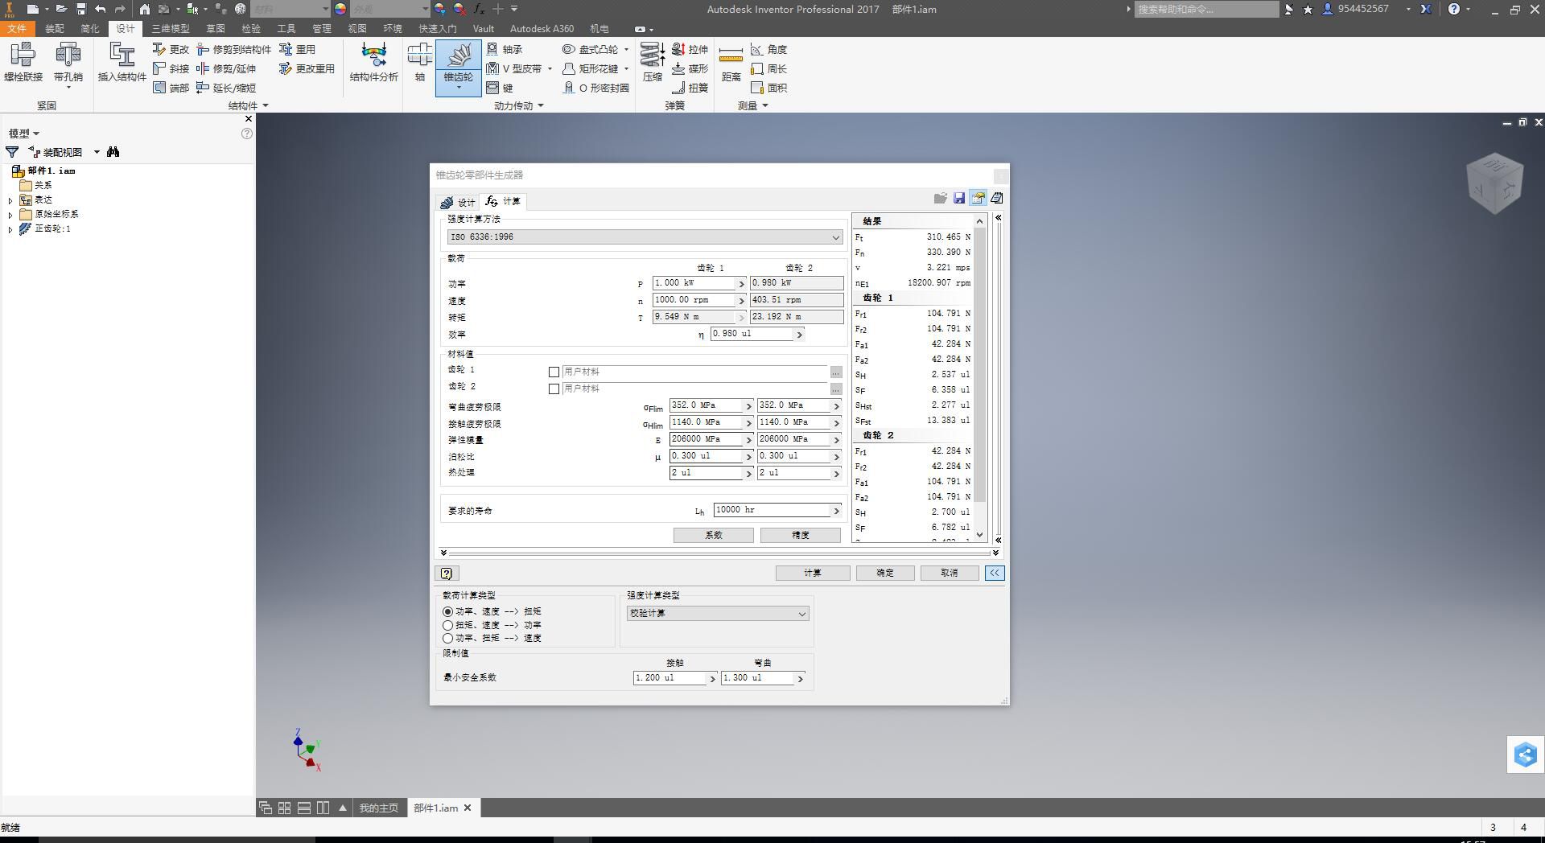The height and width of the screenshot is (843, 1545).
Task: Click the 确定 OK button
Action: tap(885, 573)
